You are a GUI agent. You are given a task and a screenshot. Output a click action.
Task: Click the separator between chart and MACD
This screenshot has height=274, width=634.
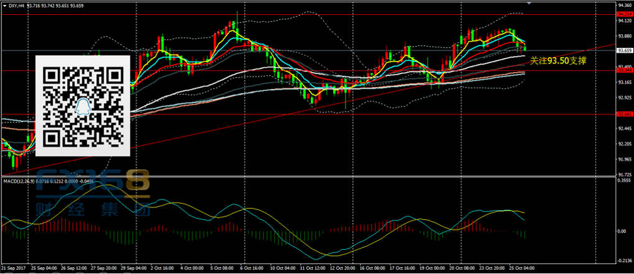311,176
